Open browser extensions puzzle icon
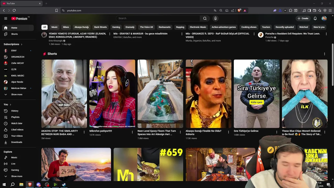Screen dimensions: 334x188 (290, 10)
